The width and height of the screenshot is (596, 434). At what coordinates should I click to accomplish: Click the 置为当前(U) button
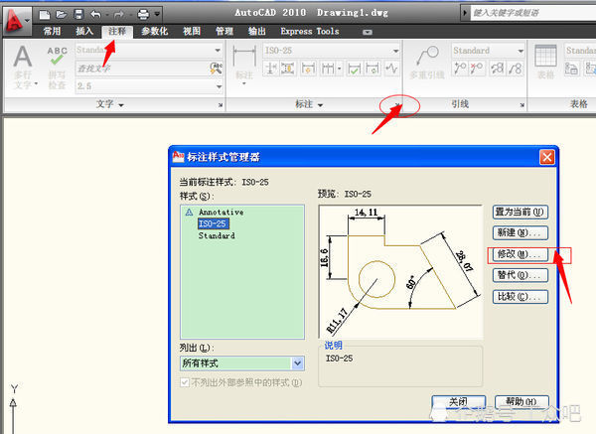point(521,212)
